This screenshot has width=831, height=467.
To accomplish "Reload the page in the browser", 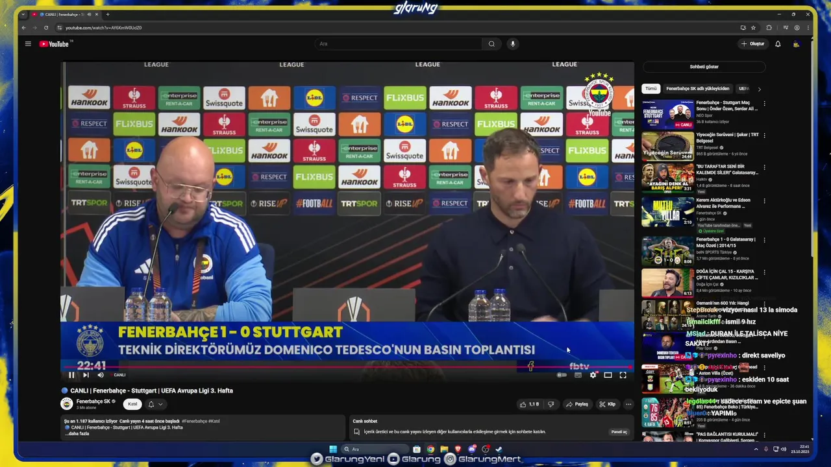I will (x=46, y=28).
